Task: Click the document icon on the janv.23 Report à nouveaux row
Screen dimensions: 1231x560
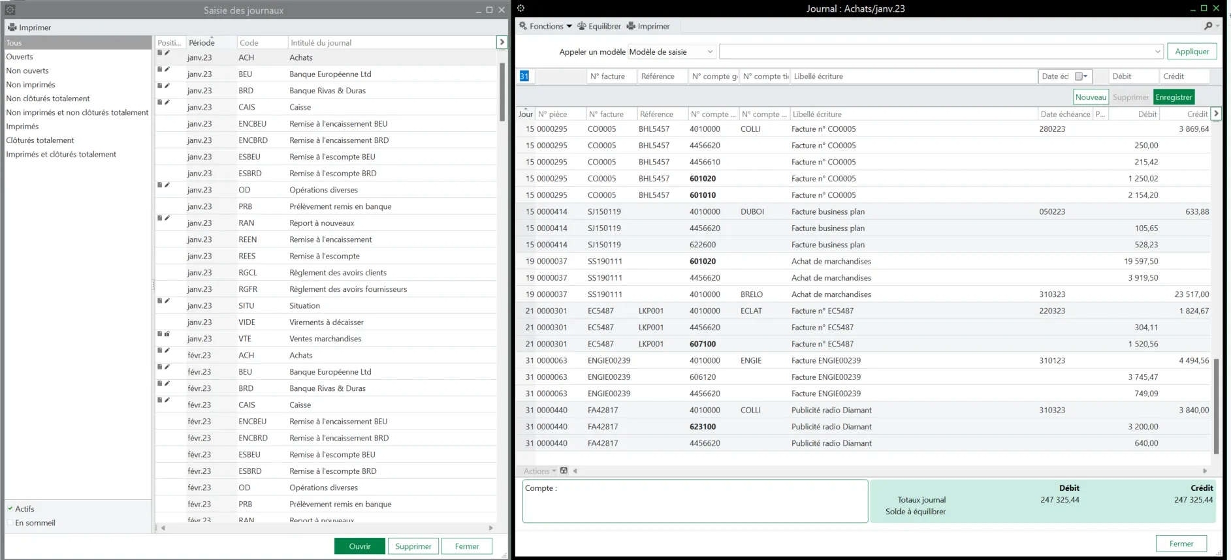Action: [x=159, y=218]
